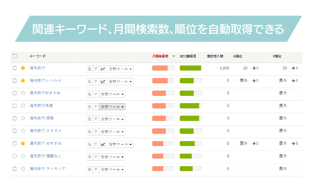Screen dimensions: 311x193
Task: Open the 海外旅行おすすめ keyword link
Action: pos(45,93)
